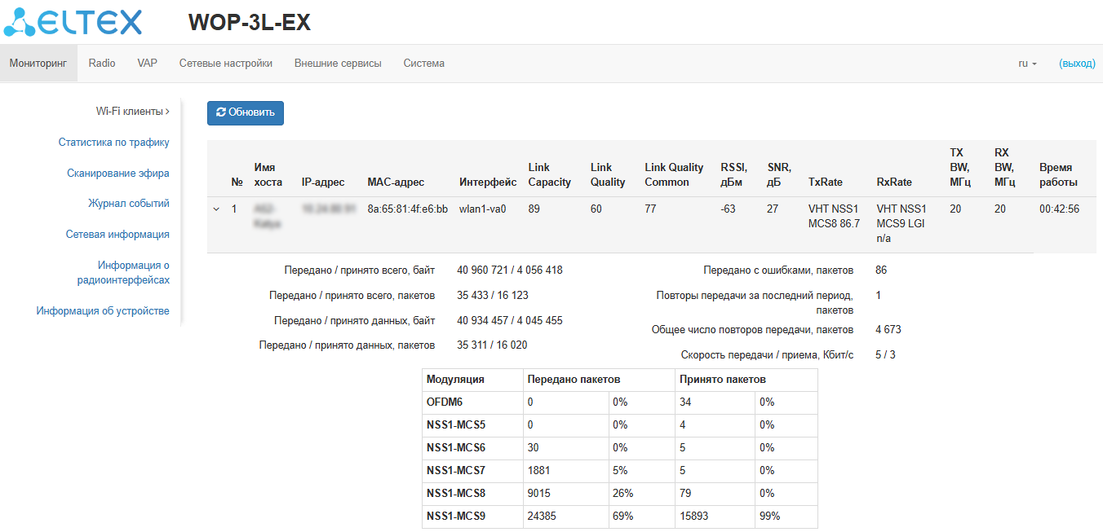
Task: Click RSSI value -63
Action: pyautogui.click(x=728, y=209)
